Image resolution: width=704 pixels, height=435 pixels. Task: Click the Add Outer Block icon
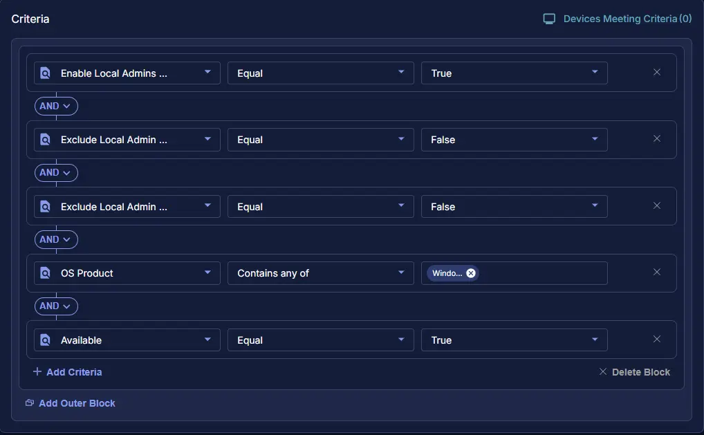(x=30, y=403)
